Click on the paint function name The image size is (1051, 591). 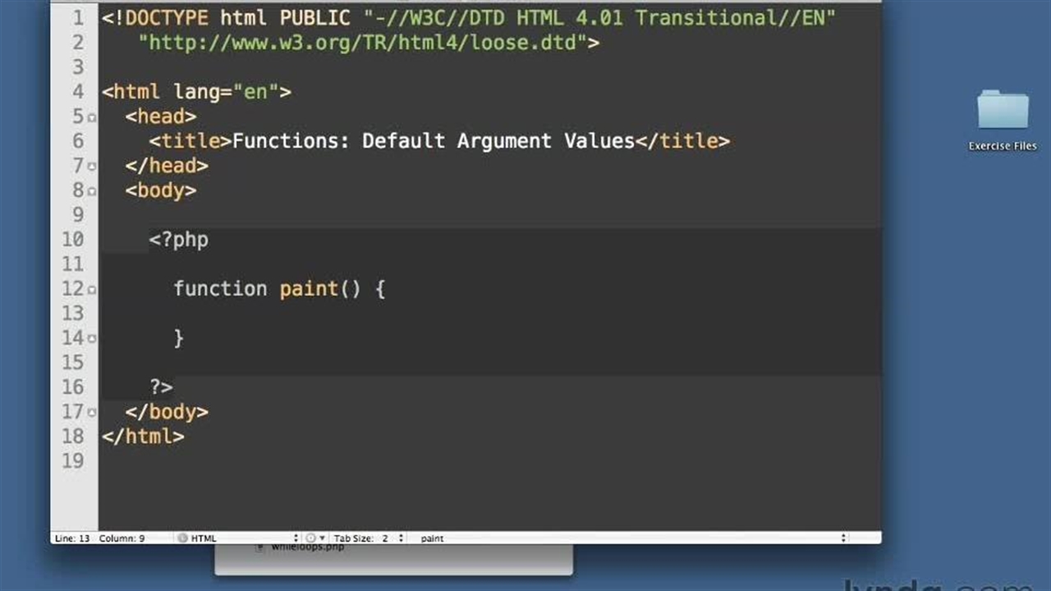click(309, 289)
